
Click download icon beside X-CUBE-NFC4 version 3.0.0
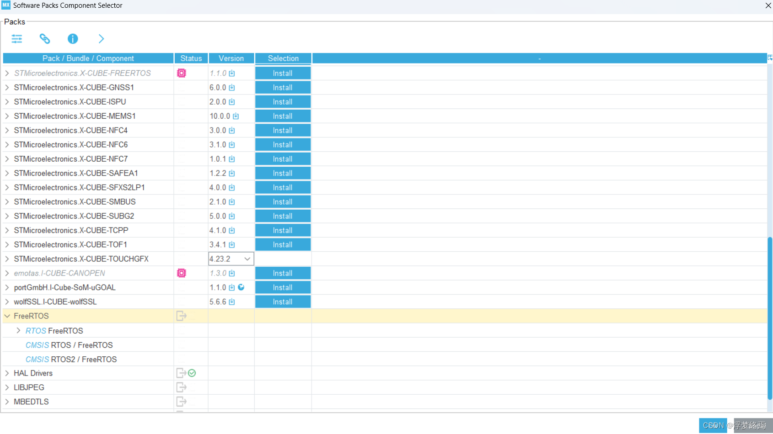pyautogui.click(x=232, y=131)
